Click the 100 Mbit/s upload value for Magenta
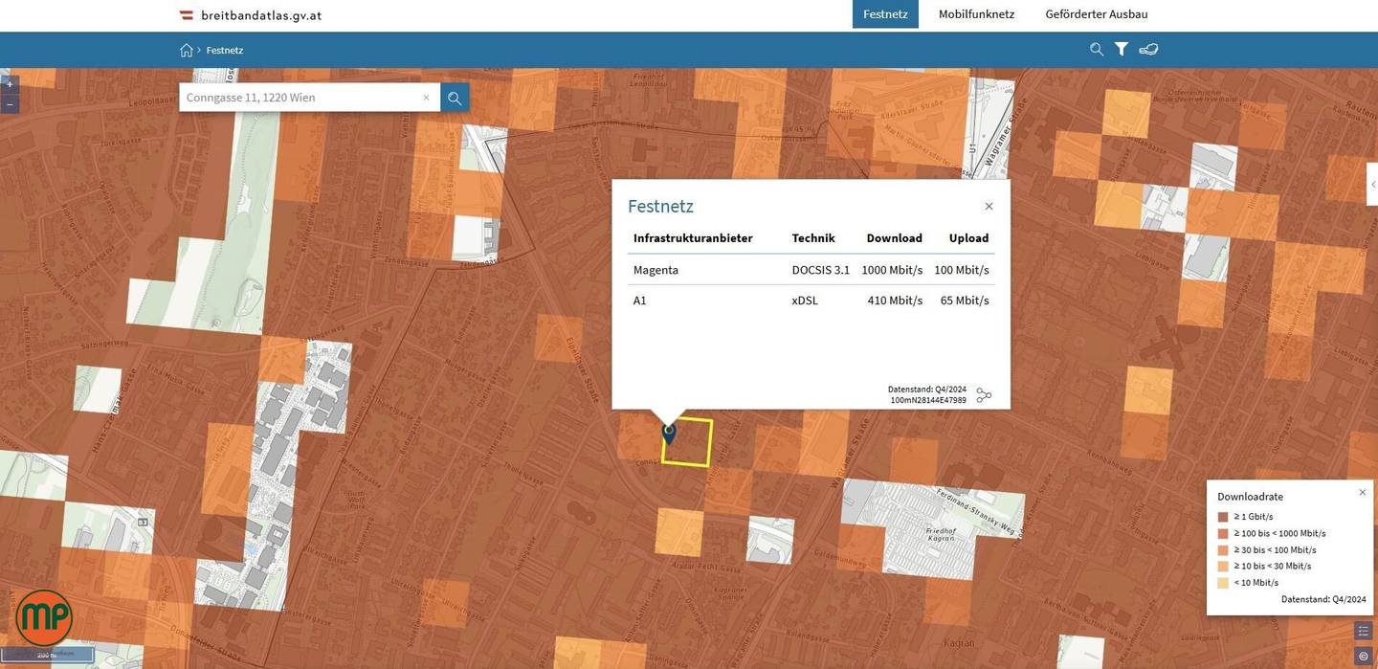The image size is (1378, 669). click(962, 270)
